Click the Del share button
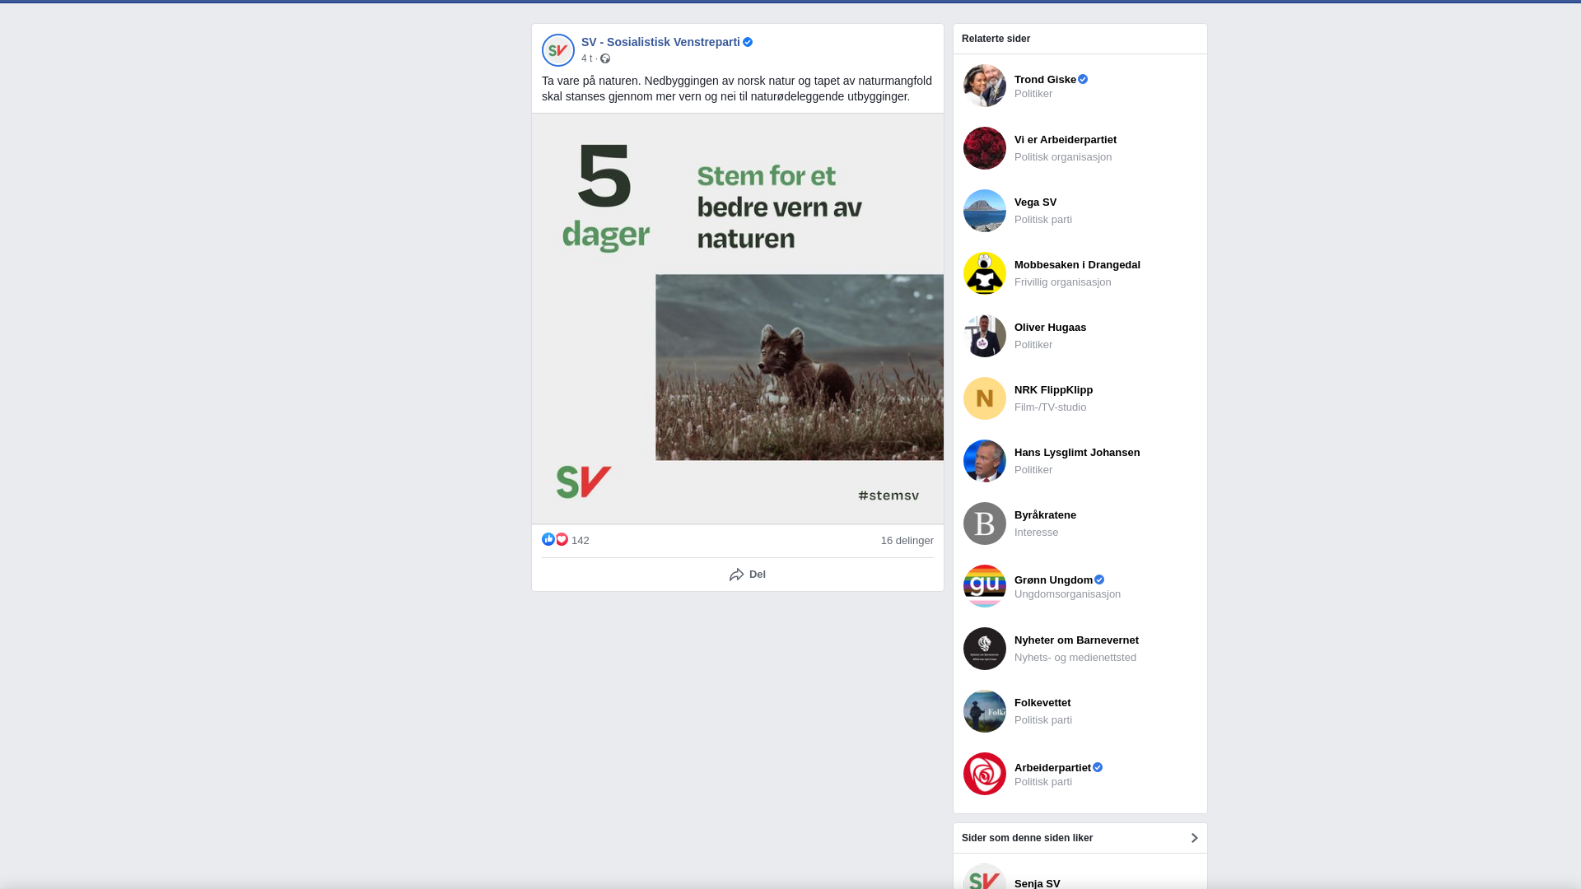This screenshot has width=1581, height=889. 748,575
